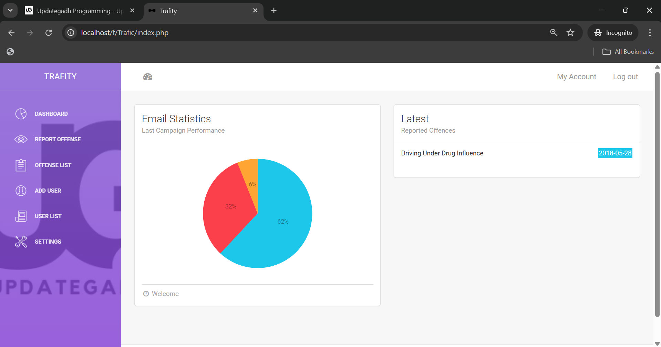Click the Settings wrench icon
Image resolution: width=661 pixels, height=347 pixels.
[21, 242]
